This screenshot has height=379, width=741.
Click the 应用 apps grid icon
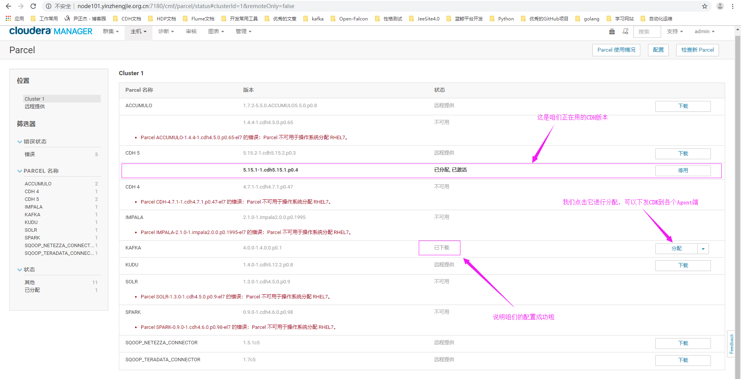pyautogui.click(x=8, y=19)
